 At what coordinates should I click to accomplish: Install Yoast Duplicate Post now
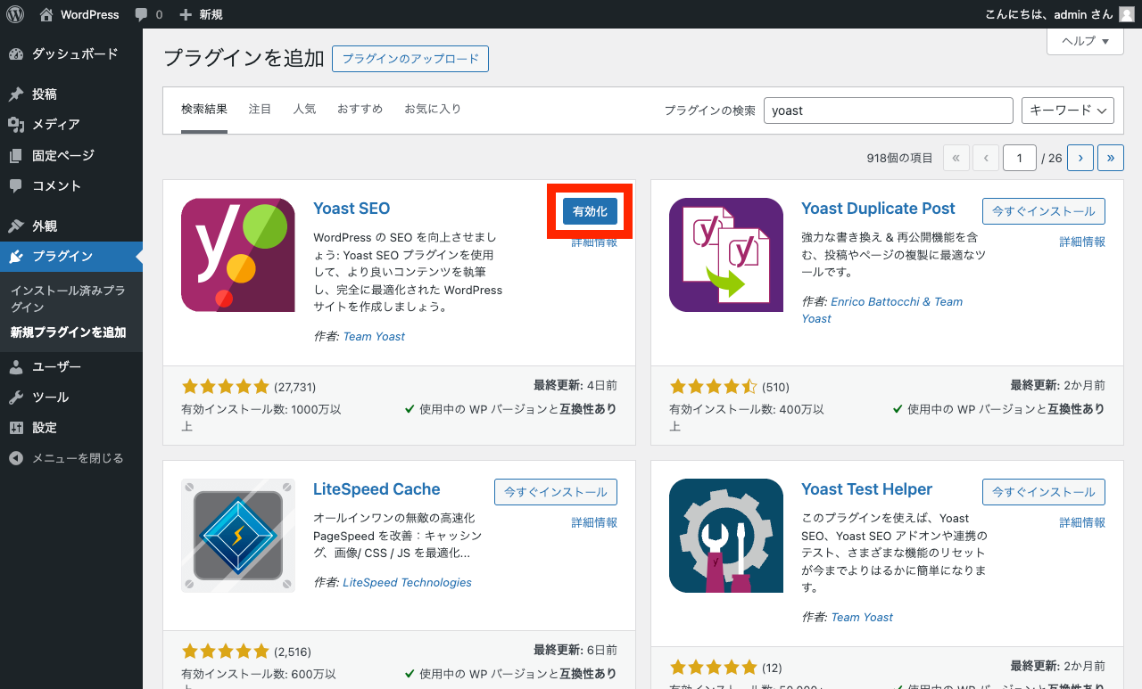click(1044, 211)
